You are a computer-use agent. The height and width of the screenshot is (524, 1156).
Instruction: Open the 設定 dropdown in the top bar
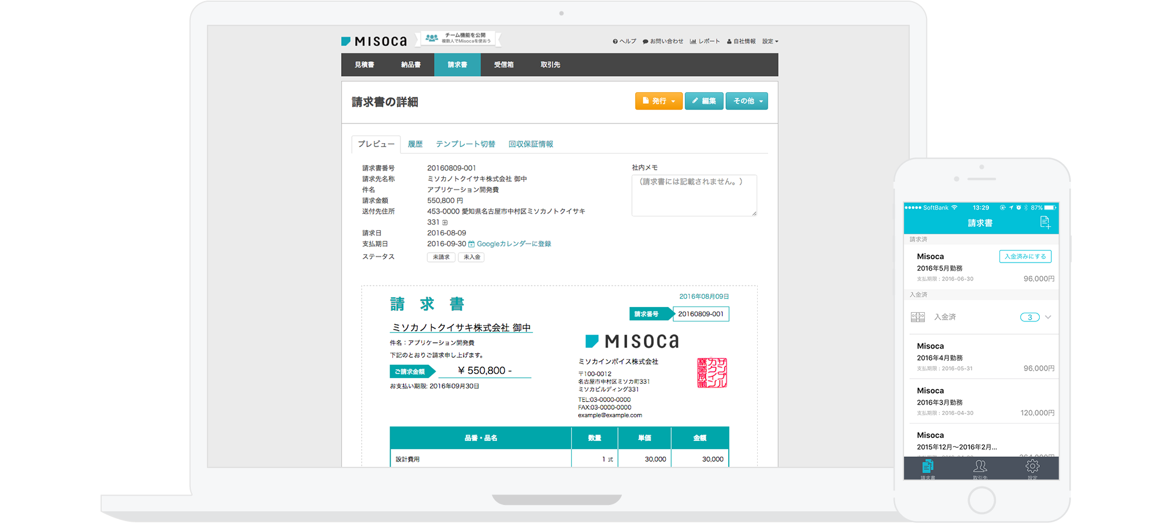pos(770,42)
